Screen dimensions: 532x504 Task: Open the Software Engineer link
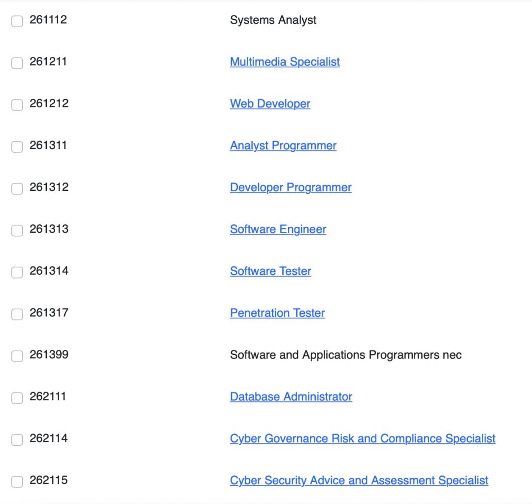coord(278,230)
